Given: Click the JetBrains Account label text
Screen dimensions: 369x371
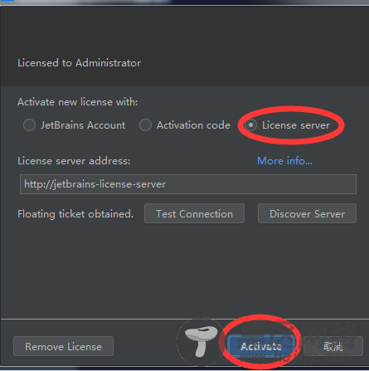Looking at the screenshot, I should point(83,125).
